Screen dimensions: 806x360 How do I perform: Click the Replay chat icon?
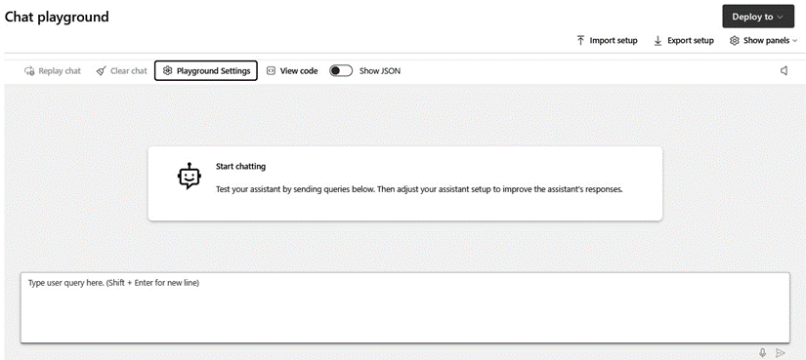[29, 71]
